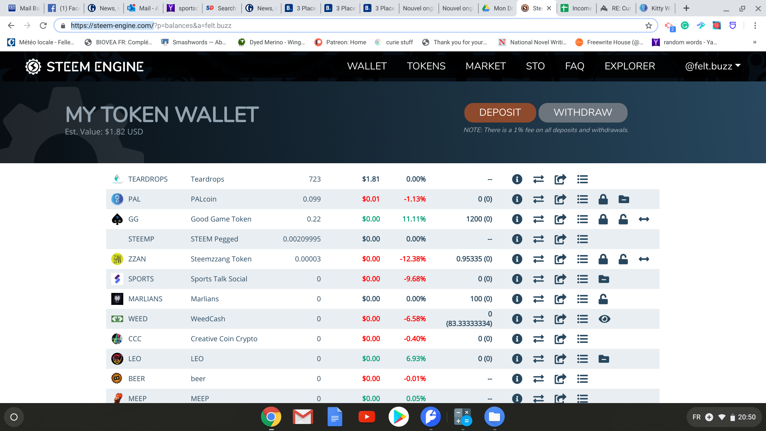Expand the @felt.buzz account dropdown
Image resolution: width=766 pixels, height=431 pixels.
(x=713, y=66)
